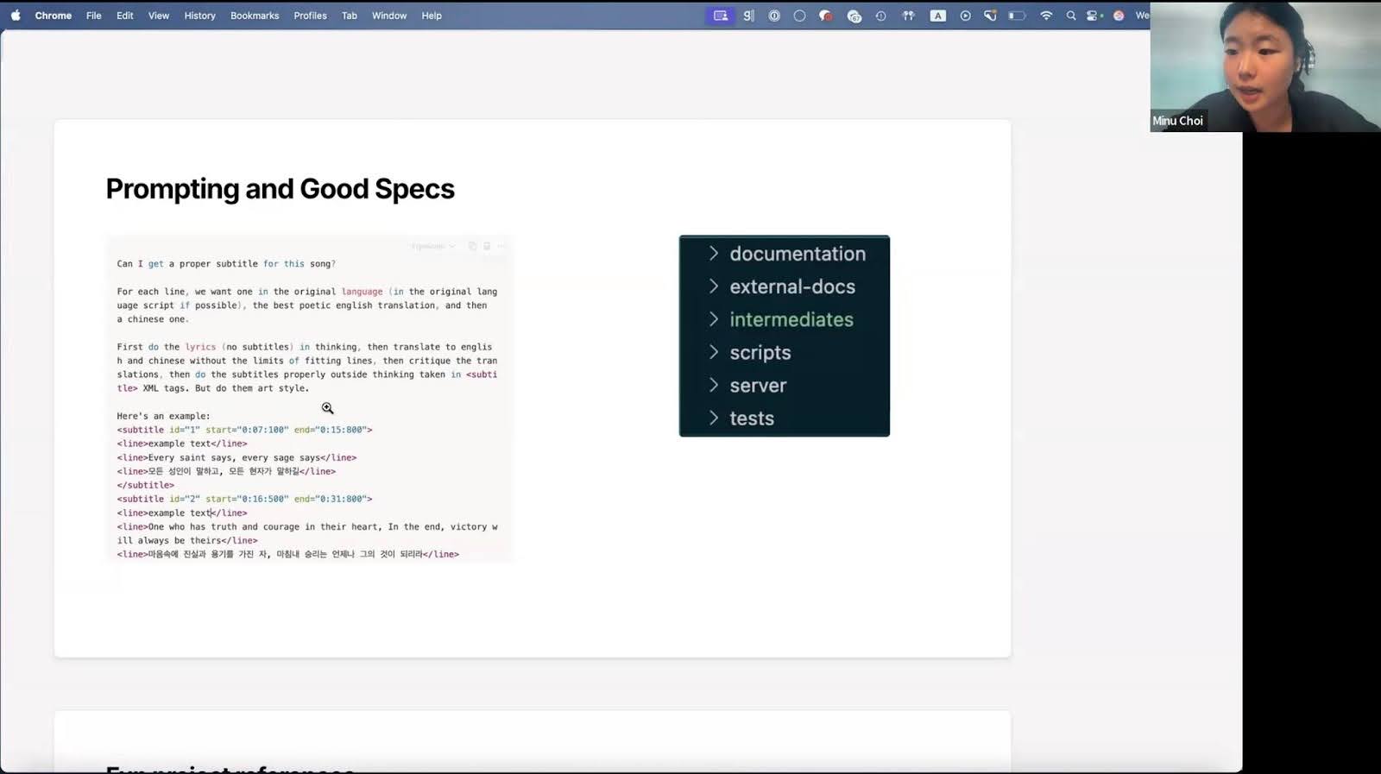Open Spotlight search magnifier icon
The height and width of the screenshot is (774, 1381).
pyautogui.click(x=1071, y=16)
